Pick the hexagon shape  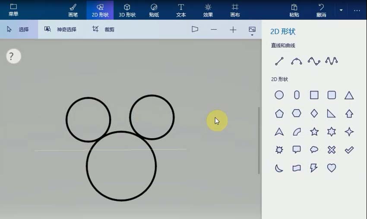(297, 113)
